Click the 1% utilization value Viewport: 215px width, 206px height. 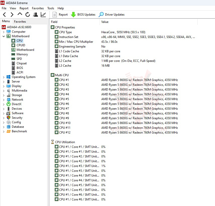click(103, 166)
